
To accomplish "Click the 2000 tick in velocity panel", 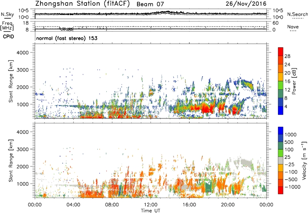I will 23,166.
